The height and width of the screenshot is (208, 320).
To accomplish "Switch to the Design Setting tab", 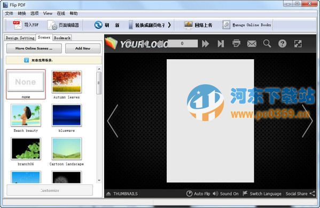I will [20, 38].
